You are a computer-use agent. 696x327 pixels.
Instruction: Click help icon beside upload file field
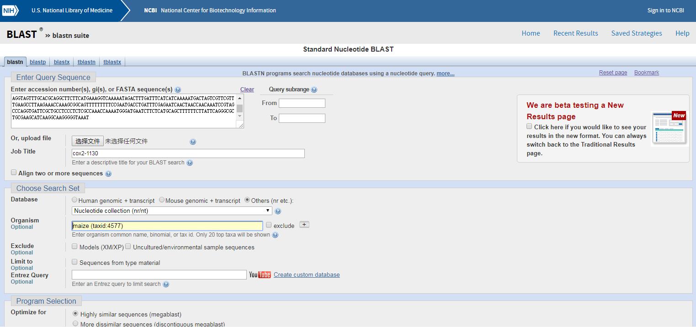coord(193,142)
